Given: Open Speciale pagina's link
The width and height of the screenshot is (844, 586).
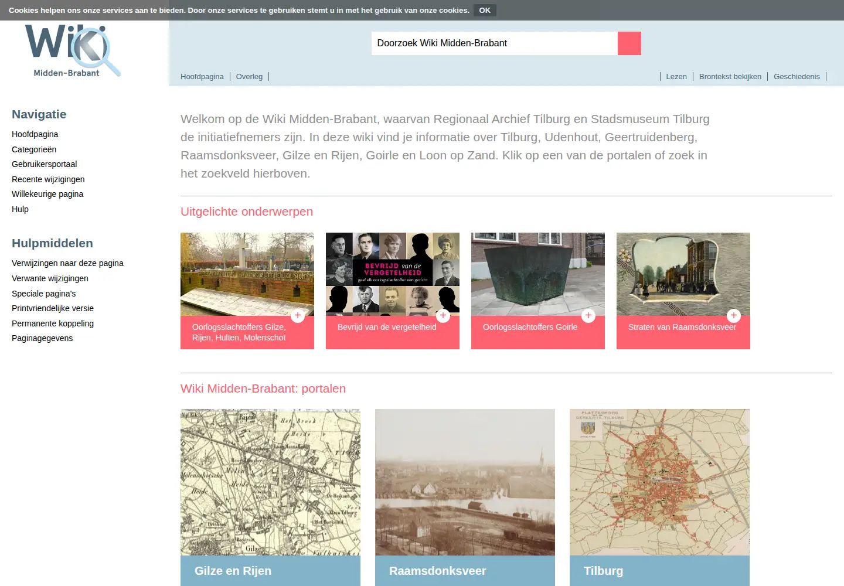Looking at the screenshot, I should click(x=44, y=294).
